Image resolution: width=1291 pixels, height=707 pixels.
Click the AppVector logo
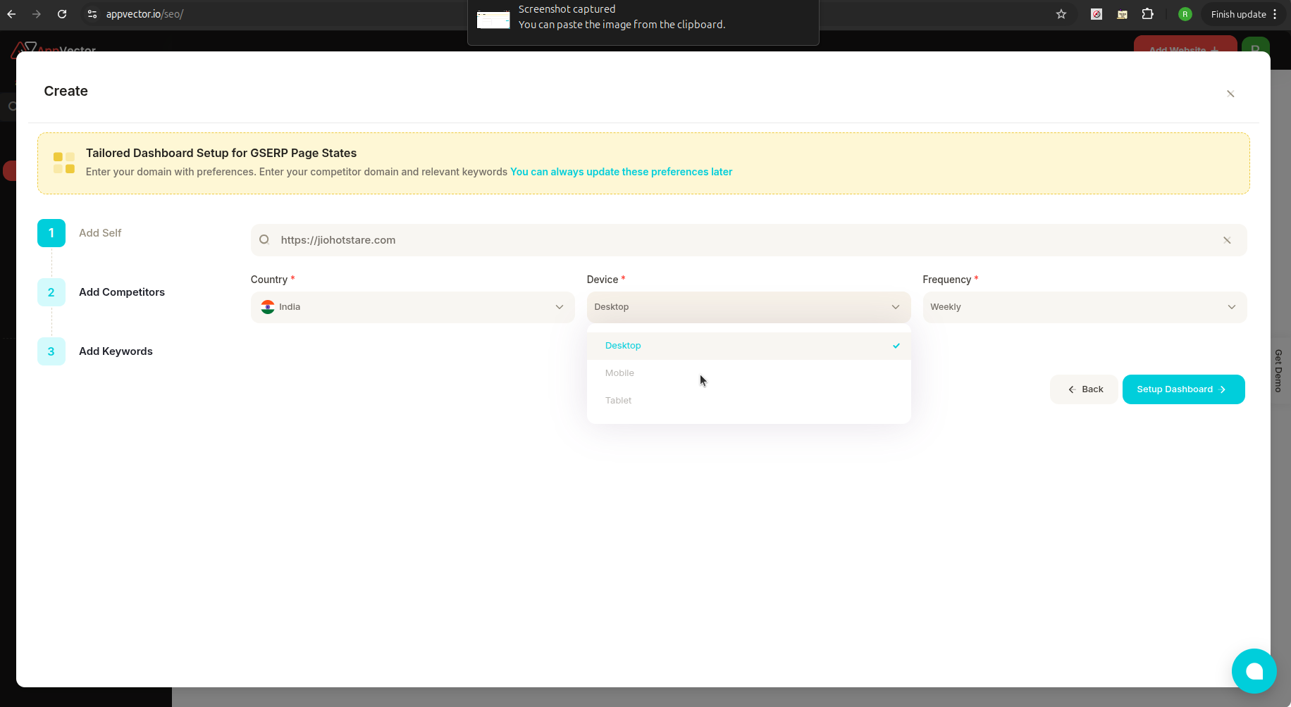(53, 50)
